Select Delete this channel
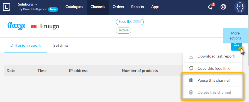249x102 pixels. [x=213, y=92]
